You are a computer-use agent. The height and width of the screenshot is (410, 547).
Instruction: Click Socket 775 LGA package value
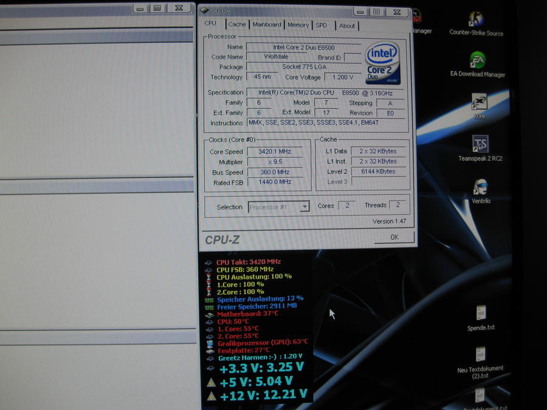point(304,67)
